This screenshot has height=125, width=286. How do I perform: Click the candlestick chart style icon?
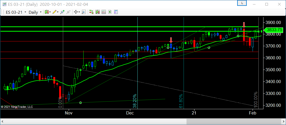pos(47,12)
